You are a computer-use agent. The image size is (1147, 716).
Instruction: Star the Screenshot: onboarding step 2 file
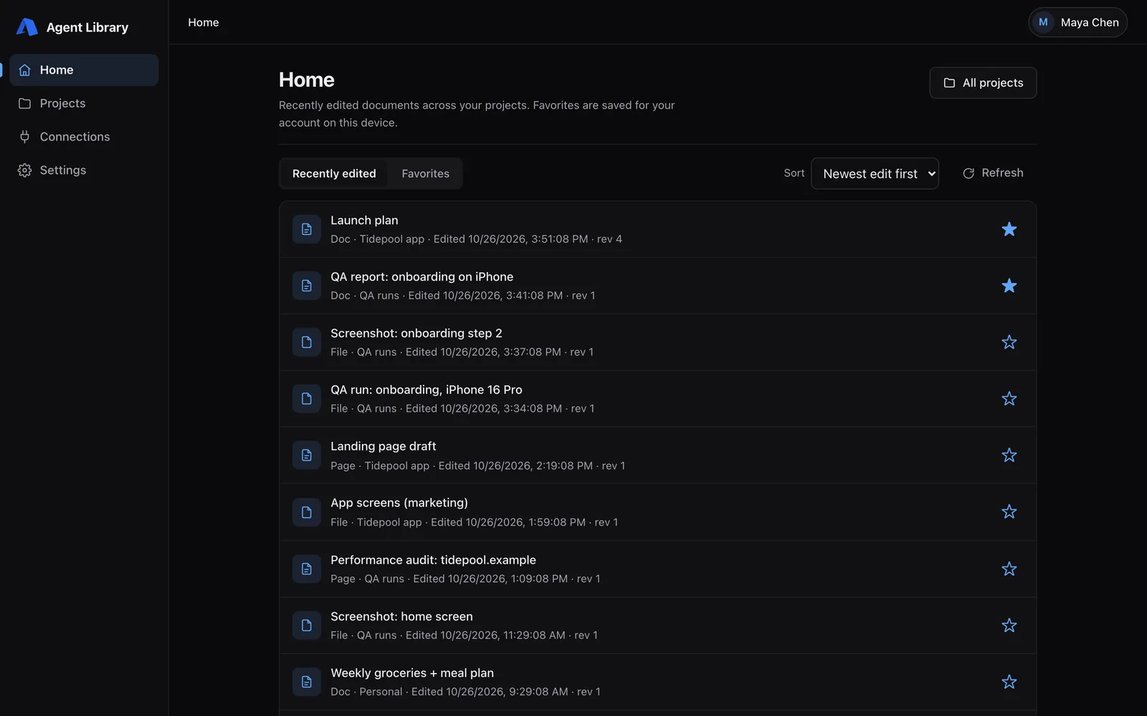coord(1009,342)
